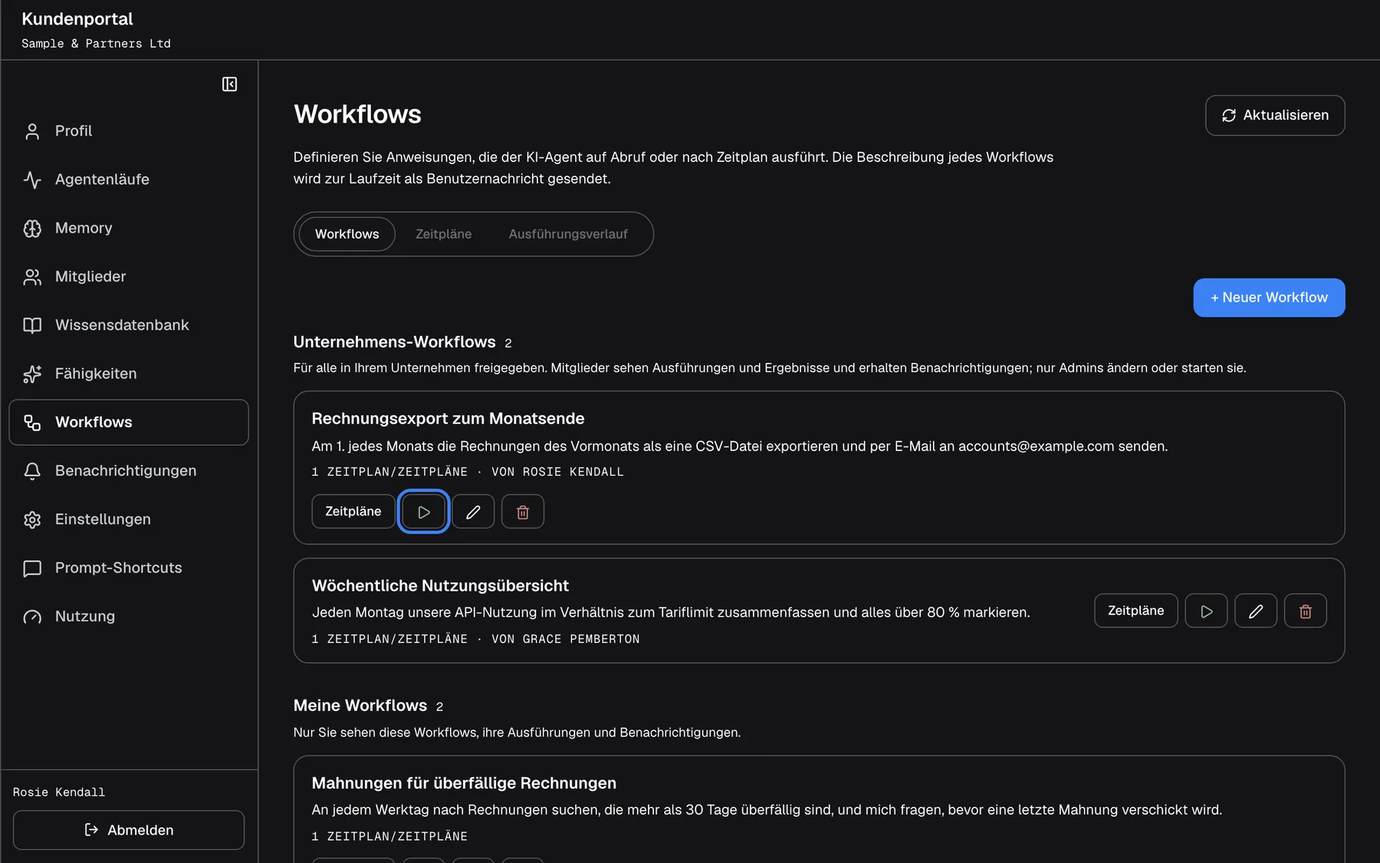Click the Abmelden button
This screenshot has width=1380, height=863.
pos(129,830)
